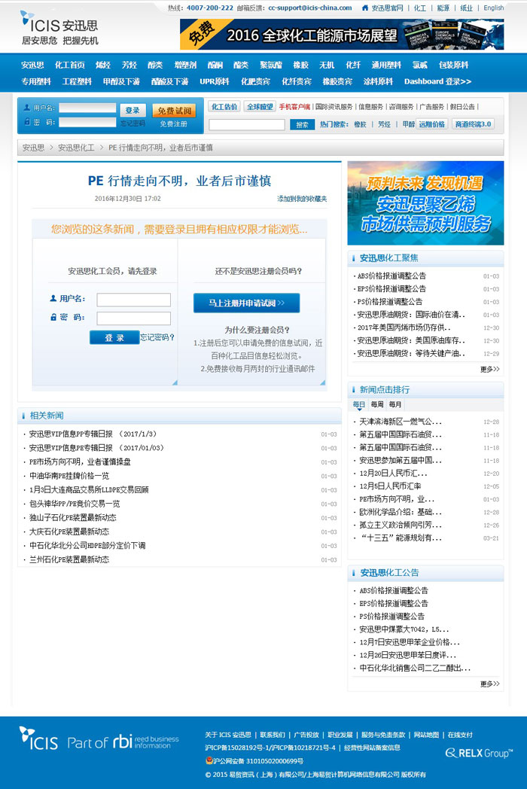
Task: Focus the top bar 密码 field
Action: coord(87,122)
